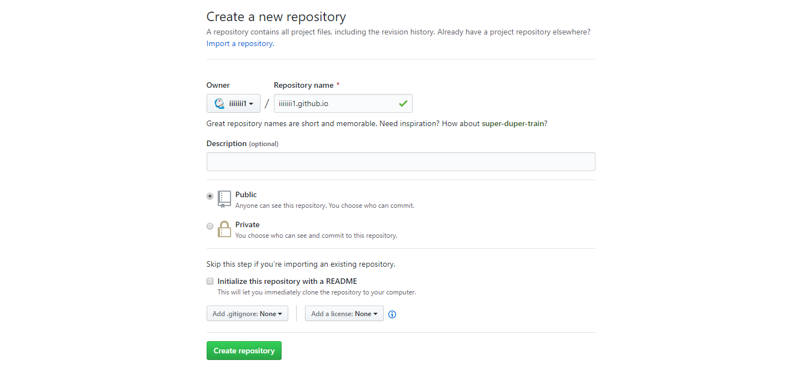Focus the Repository name input field
Image resolution: width=801 pixels, height=370 pixels.
[343, 103]
